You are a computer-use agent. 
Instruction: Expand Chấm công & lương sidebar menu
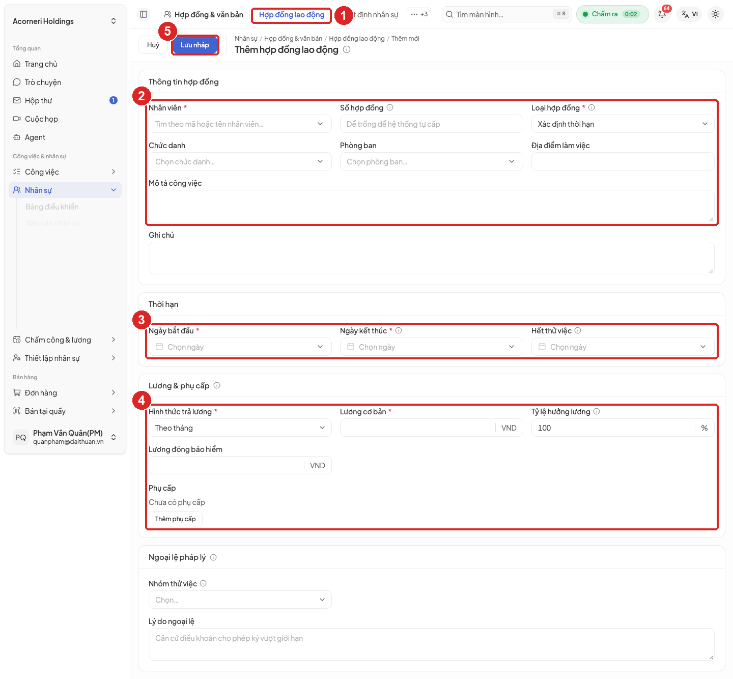pyautogui.click(x=65, y=340)
